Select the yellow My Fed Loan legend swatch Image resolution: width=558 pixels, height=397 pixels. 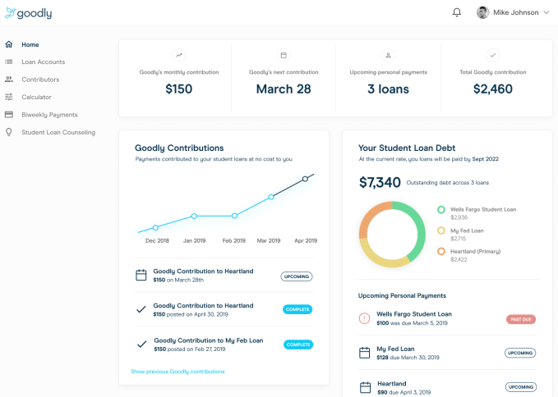click(x=441, y=230)
